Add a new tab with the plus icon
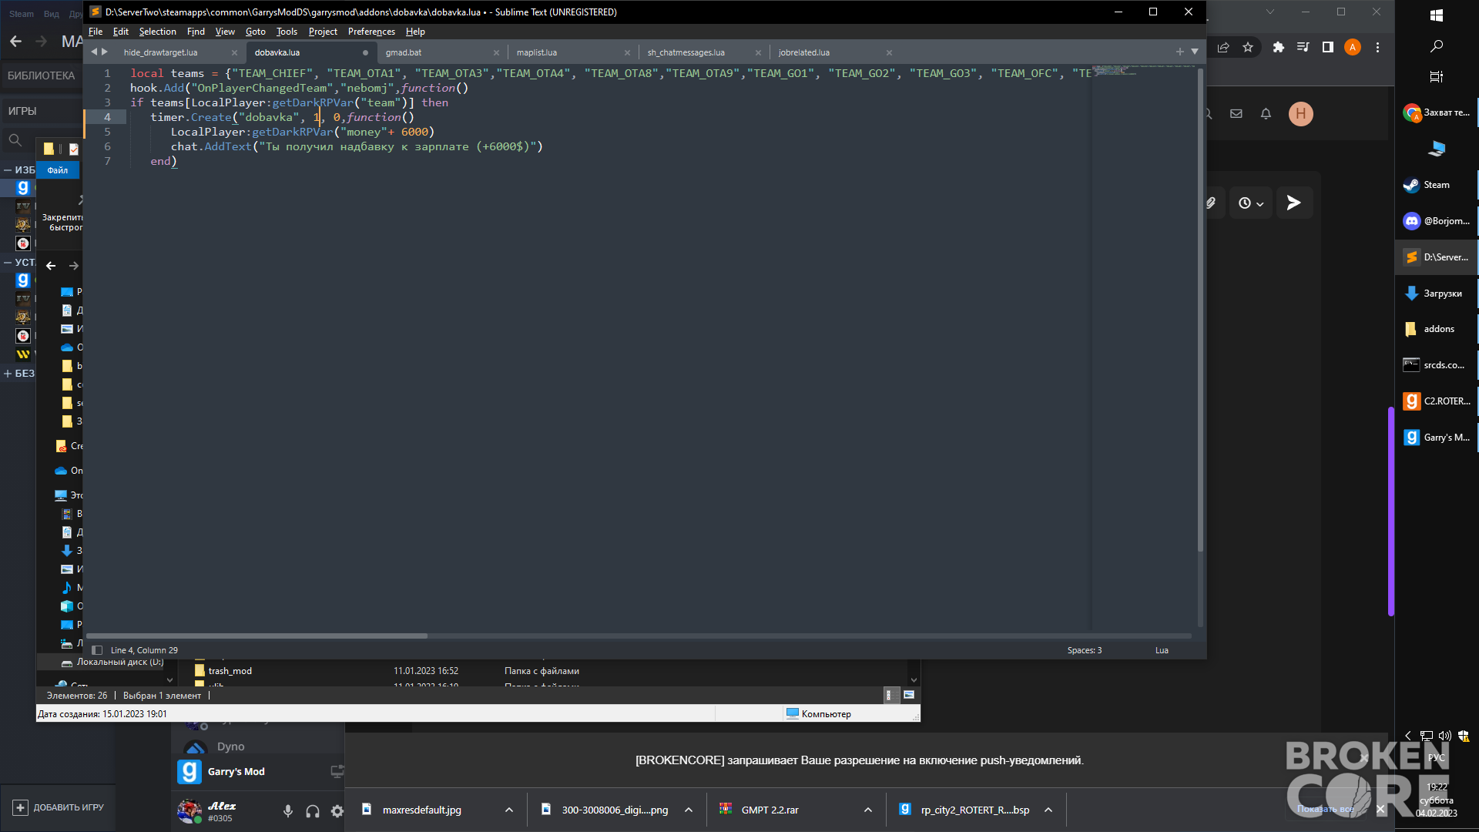This screenshot has width=1479, height=832. (1179, 52)
